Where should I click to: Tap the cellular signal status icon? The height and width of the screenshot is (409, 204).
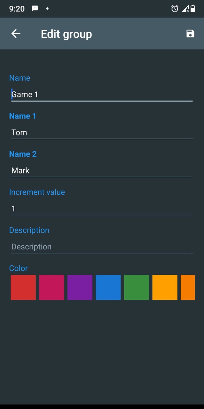[185, 9]
